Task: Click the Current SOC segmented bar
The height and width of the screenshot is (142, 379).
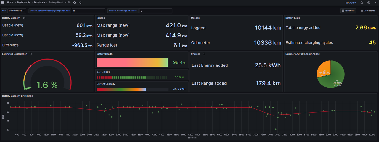Action: pos(132,77)
